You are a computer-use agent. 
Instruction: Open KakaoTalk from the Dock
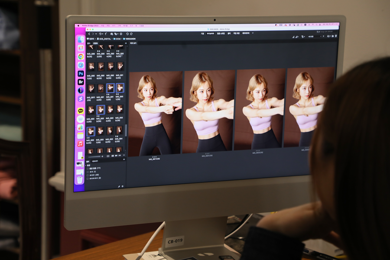(81, 110)
